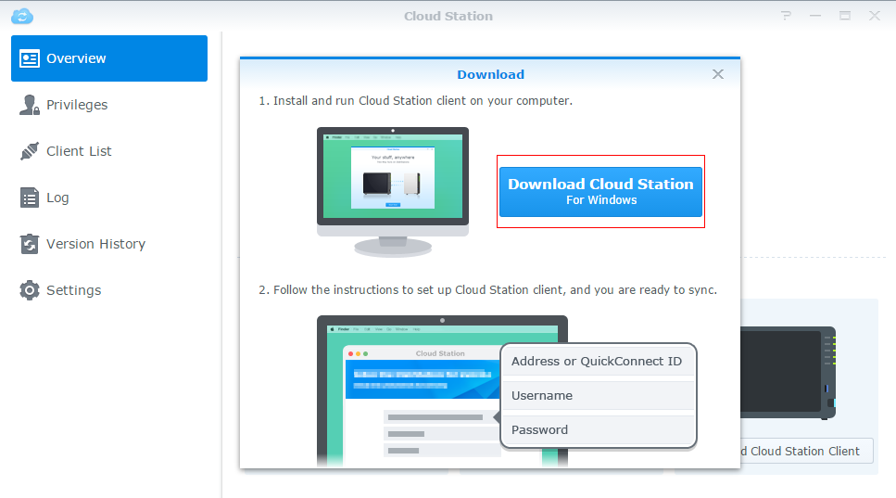Click the Cloud Station logo icon

[x=22, y=16]
